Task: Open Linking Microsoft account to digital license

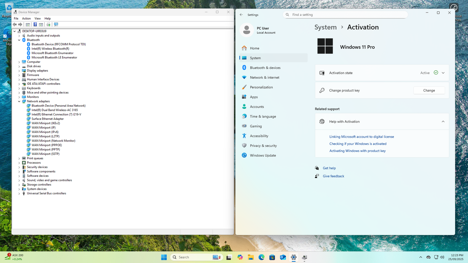Action: [x=362, y=137]
